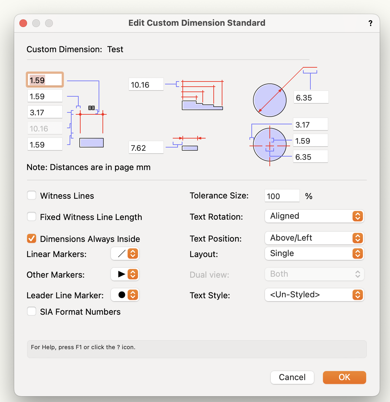Change the Layout dropdown from Single
Viewport: 390px width, 402px height.
[314, 254]
